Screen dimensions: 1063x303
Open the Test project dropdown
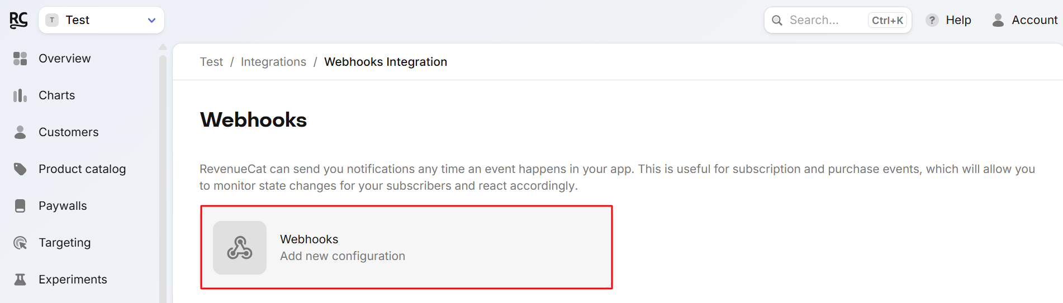tap(101, 20)
